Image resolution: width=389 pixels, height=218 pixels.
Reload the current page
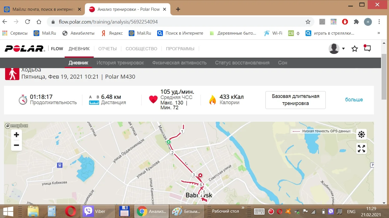pyautogui.click(x=28, y=22)
